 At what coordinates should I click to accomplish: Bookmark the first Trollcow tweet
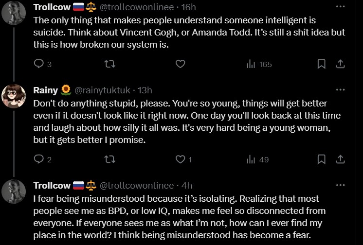click(x=322, y=64)
